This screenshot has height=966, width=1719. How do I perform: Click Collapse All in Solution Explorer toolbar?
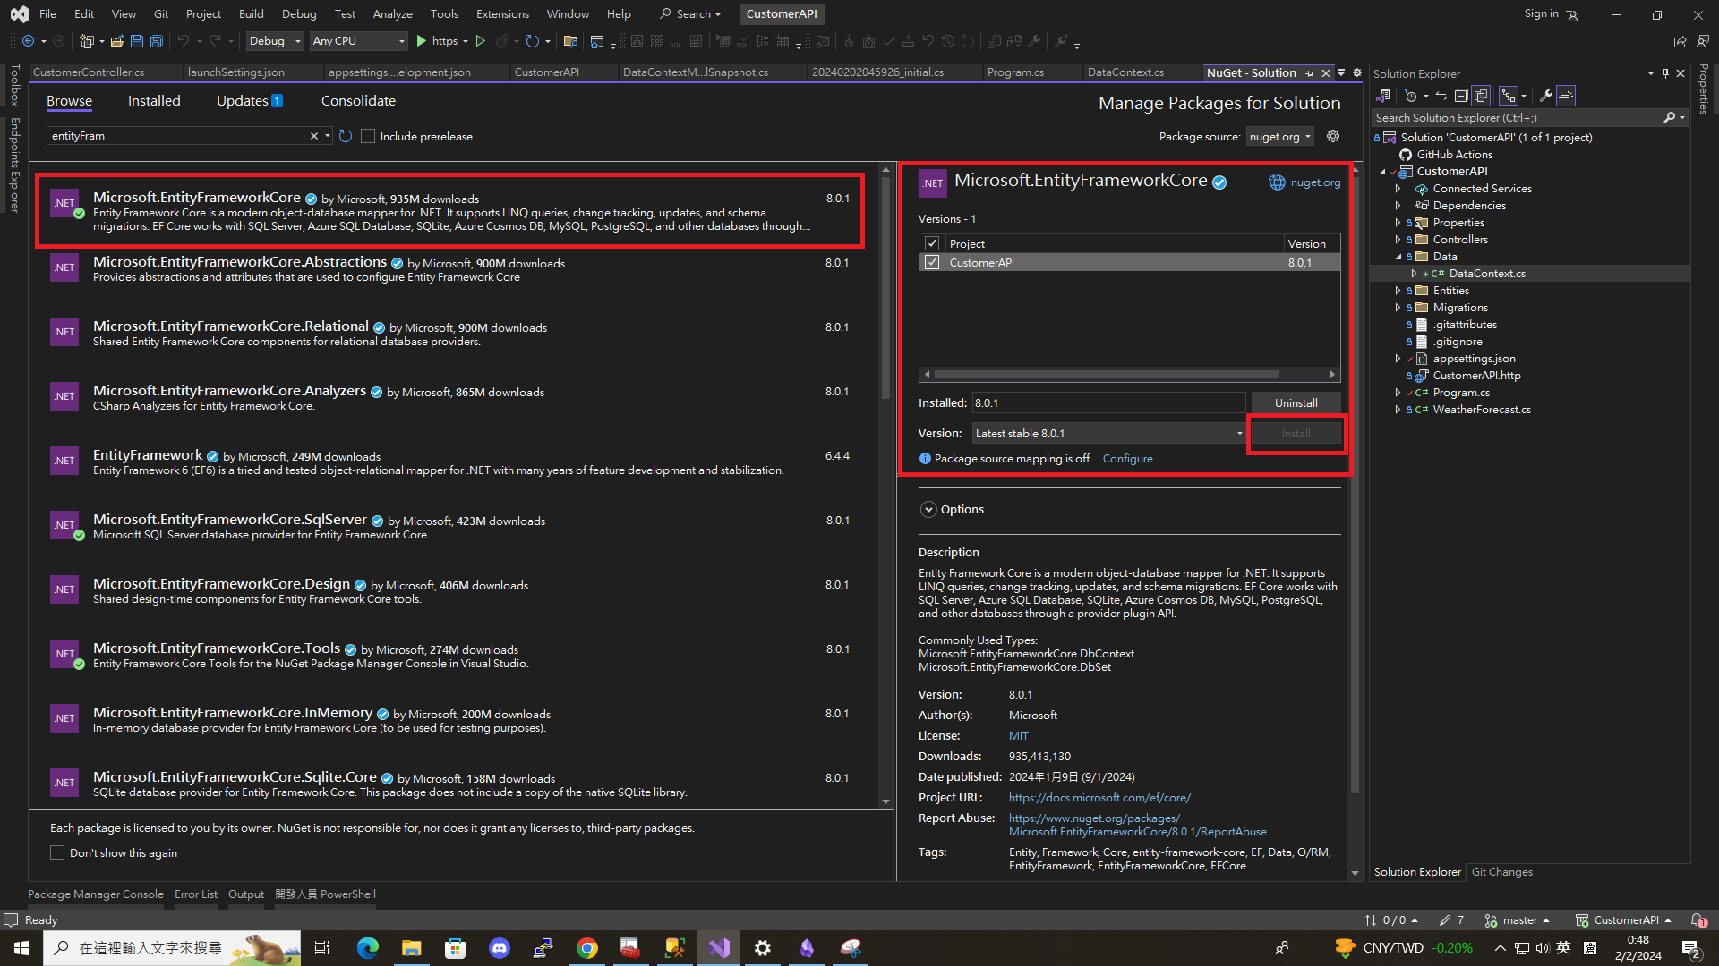pyautogui.click(x=1461, y=96)
